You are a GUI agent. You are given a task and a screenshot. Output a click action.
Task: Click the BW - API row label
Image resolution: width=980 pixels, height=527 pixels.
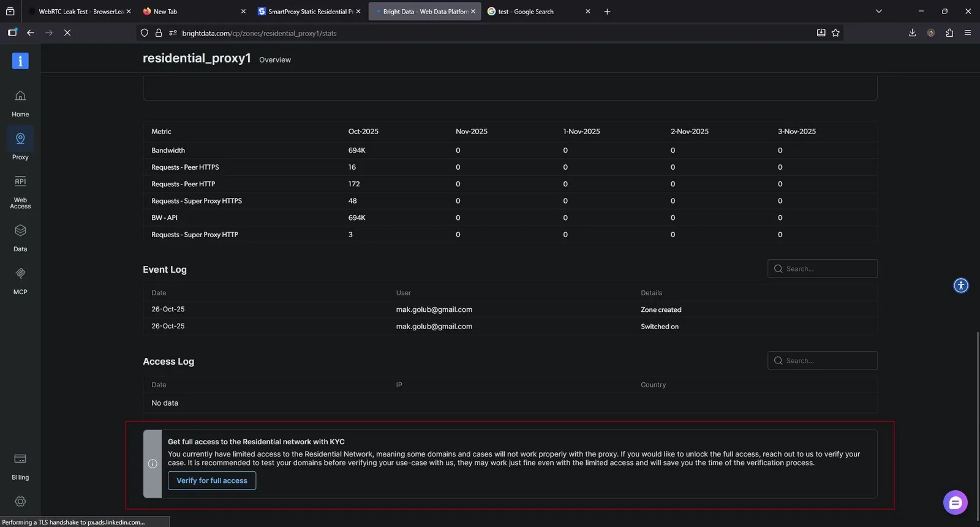click(164, 218)
